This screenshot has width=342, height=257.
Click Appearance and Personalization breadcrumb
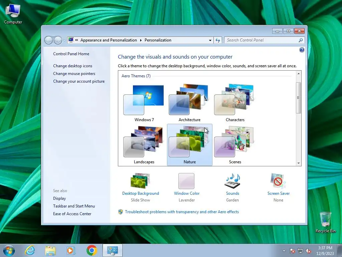[x=109, y=40]
